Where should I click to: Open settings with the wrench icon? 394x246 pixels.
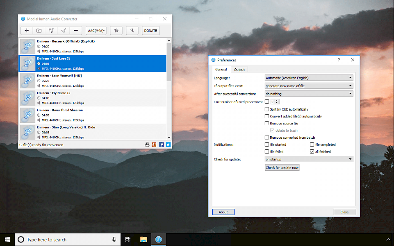click(x=132, y=31)
